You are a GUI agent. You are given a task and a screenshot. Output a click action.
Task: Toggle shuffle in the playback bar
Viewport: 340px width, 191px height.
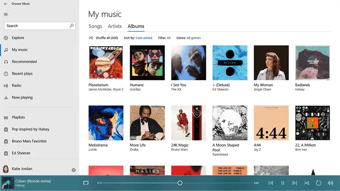pos(306,183)
